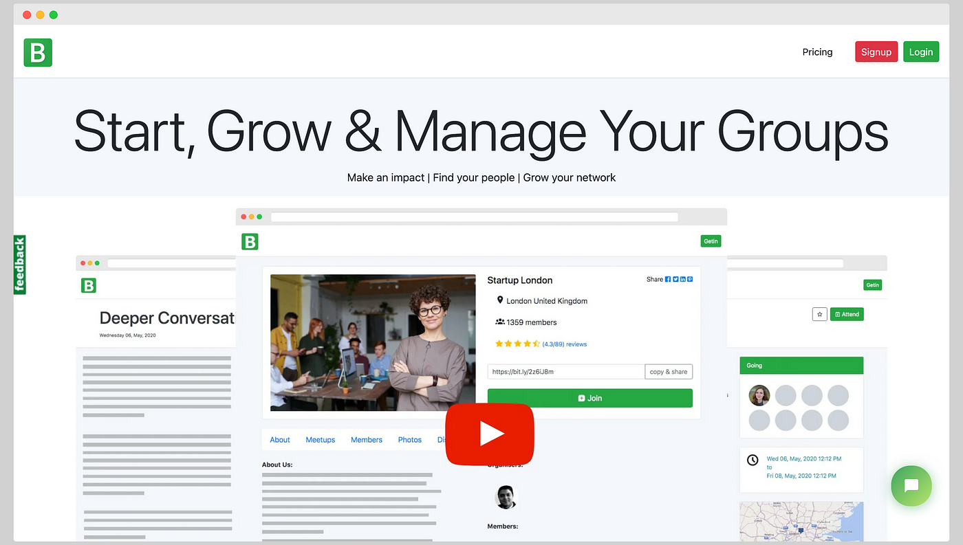Image resolution: width=963 pixels, height=545 pixels.
Task: Click the Startup London title
Action: tap(520, 280)
